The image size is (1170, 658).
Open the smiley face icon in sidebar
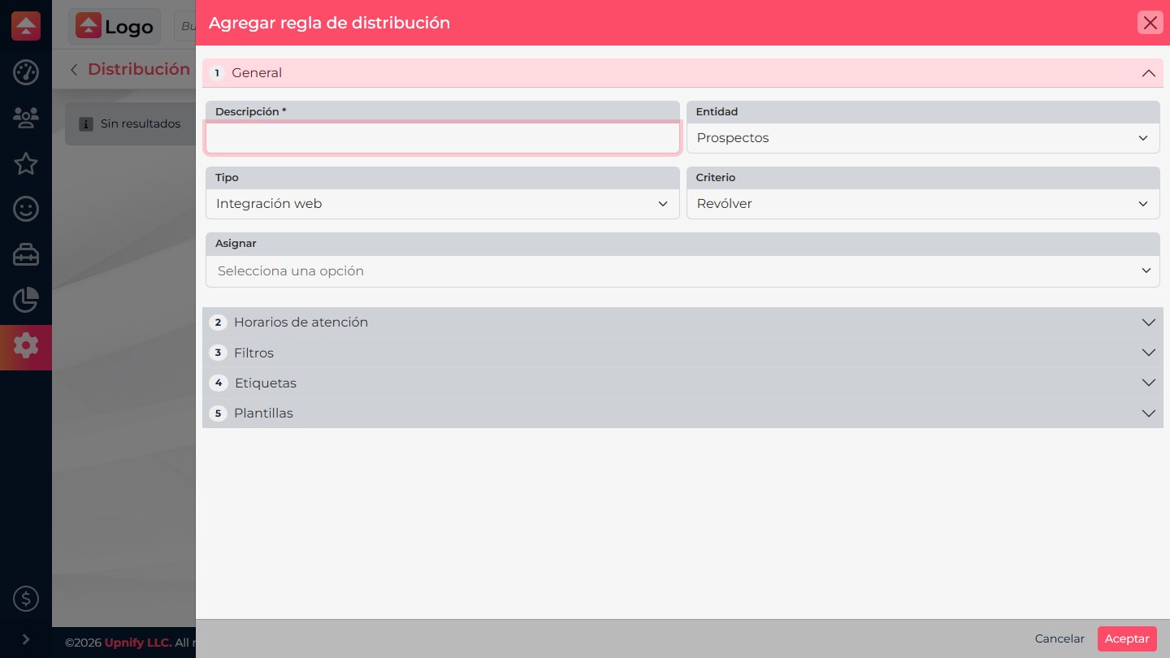click(26, 210)
